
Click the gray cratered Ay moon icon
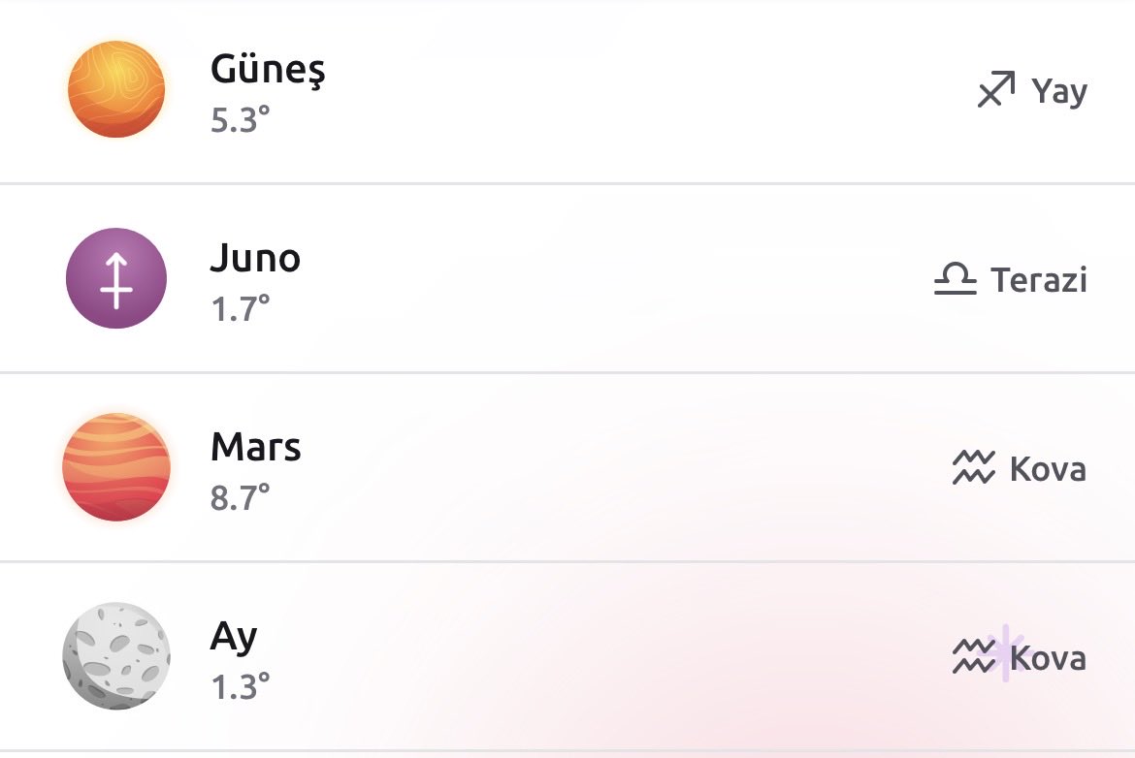(116, 656)
